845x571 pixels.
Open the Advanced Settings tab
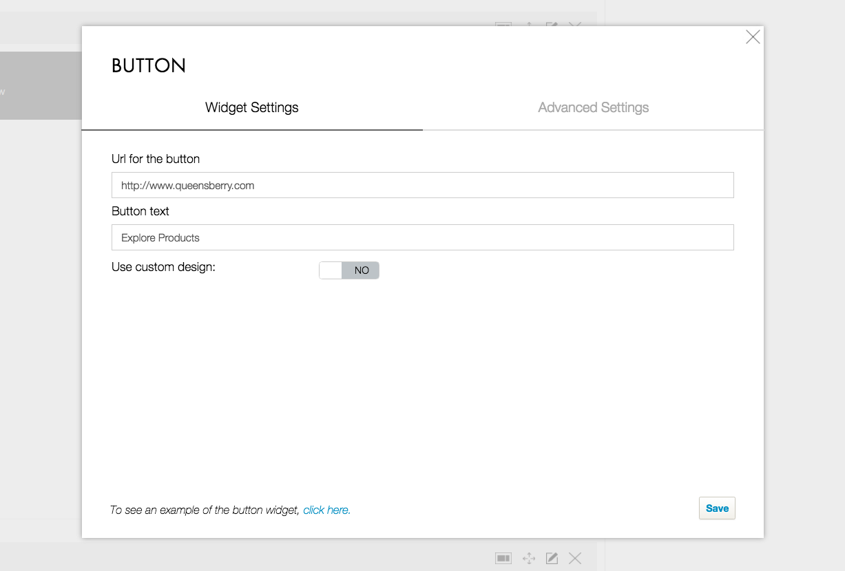(x=593, y=108)
